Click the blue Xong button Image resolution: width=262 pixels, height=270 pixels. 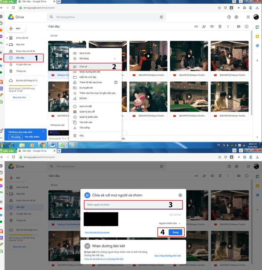175,232
